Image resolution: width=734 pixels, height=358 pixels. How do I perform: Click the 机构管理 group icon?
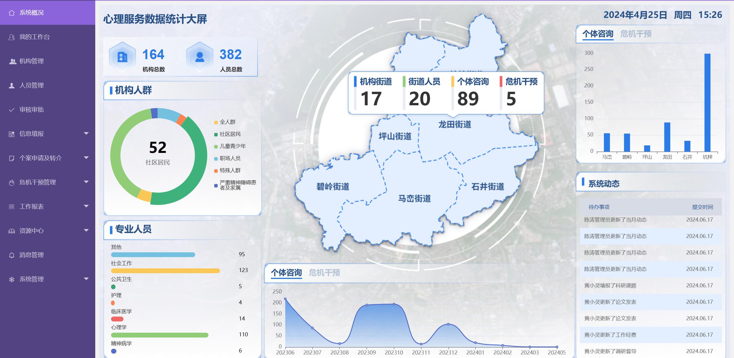[x=12, y=61]
